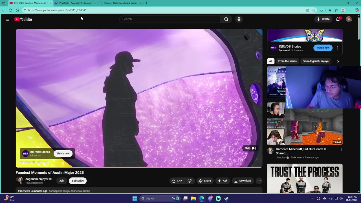
Task: Open File Explorer from the taskbar
Action: (x=193, y=198)
